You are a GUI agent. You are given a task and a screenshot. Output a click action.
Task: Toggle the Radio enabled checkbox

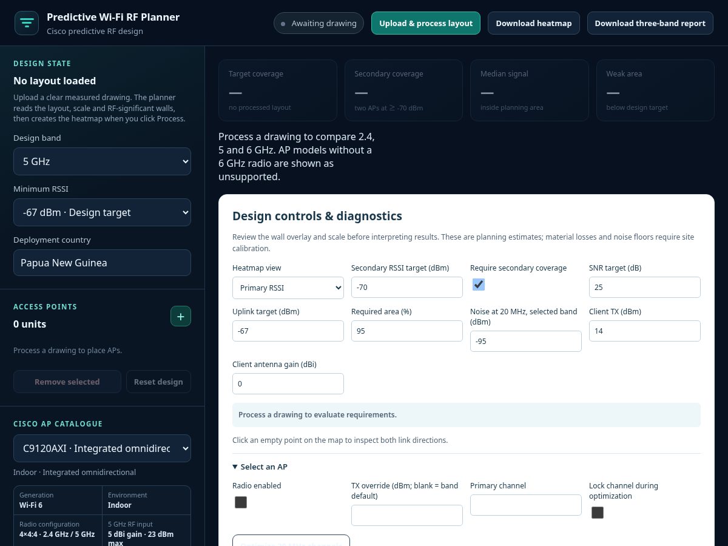tap(241, 502)
